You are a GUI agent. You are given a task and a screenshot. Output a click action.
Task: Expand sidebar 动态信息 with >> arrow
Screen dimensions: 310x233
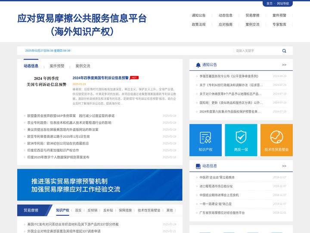(284, 166)
